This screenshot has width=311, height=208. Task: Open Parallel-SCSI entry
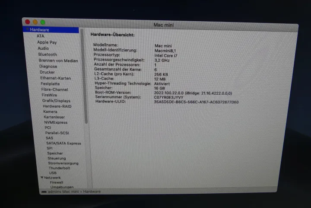point(57,133)
